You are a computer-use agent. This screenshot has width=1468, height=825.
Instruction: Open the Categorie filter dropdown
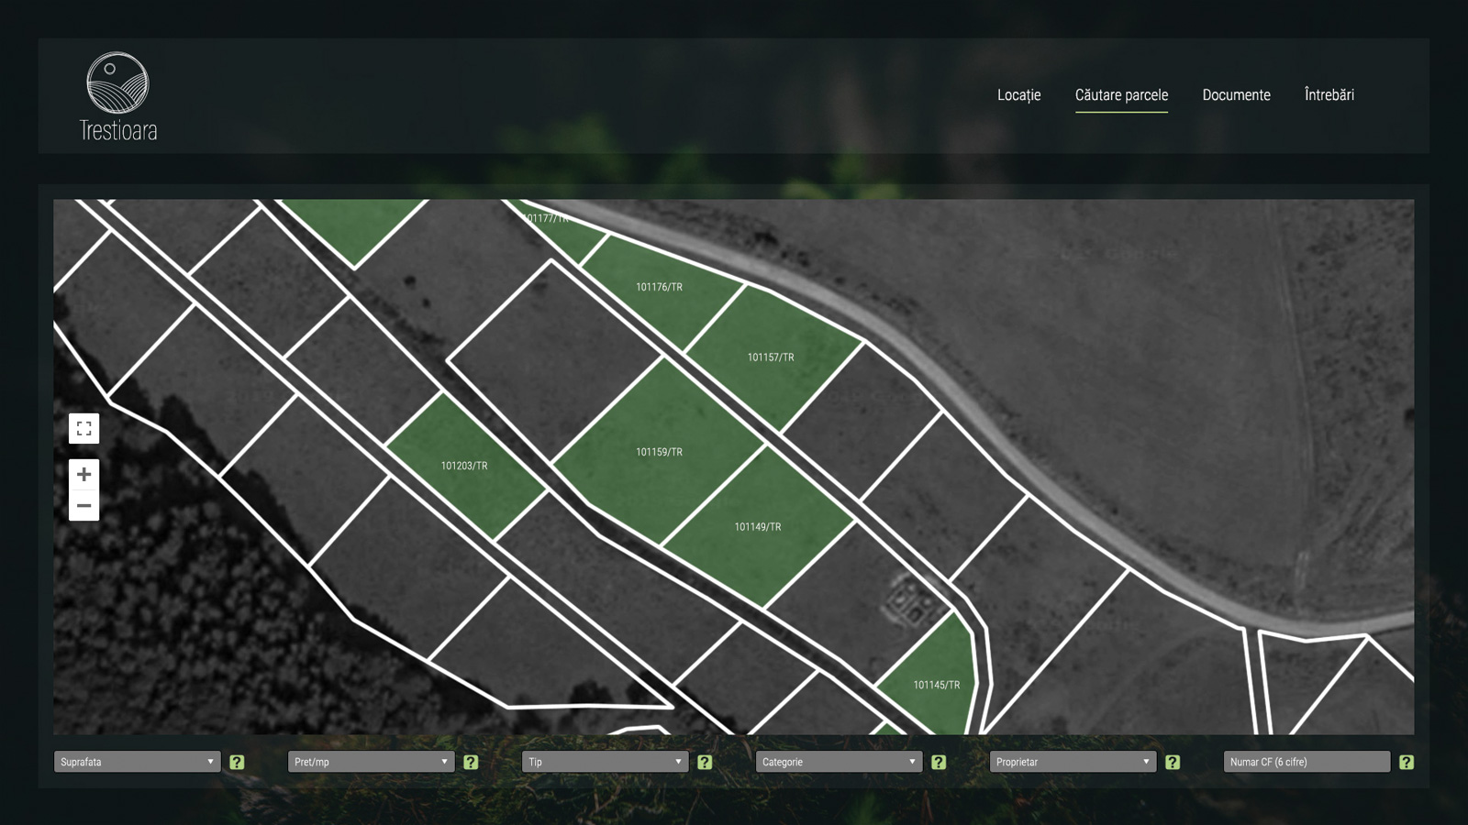[839, 762]
